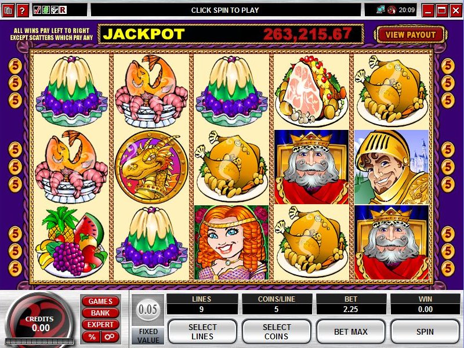Image resolution: width=464 pixels, height=348 pixels.
Task: Click the Bet Max button
Action: tap(351, 332)
